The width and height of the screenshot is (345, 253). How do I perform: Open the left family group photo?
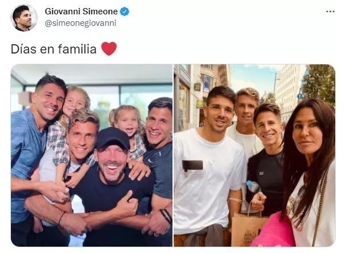click(92, 155)
